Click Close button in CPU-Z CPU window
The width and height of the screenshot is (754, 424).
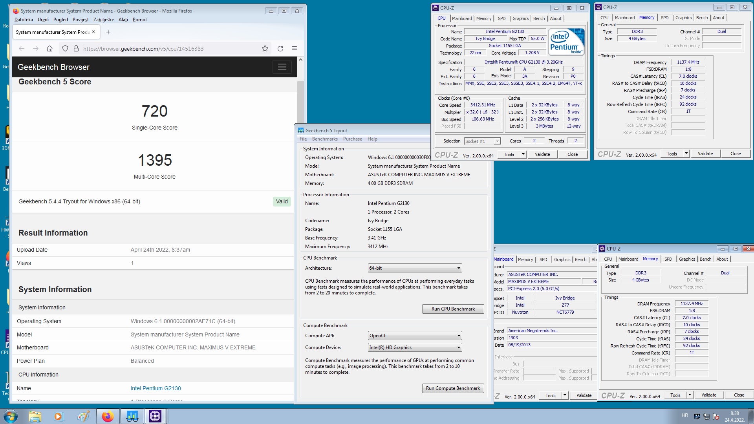[x=573, y=154]
